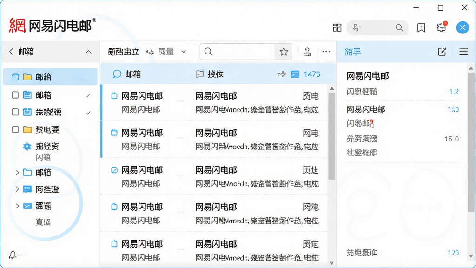Open the hamburger menu in right panel
The height and width of the screenshot is (268, 476).
pos(463,52)
